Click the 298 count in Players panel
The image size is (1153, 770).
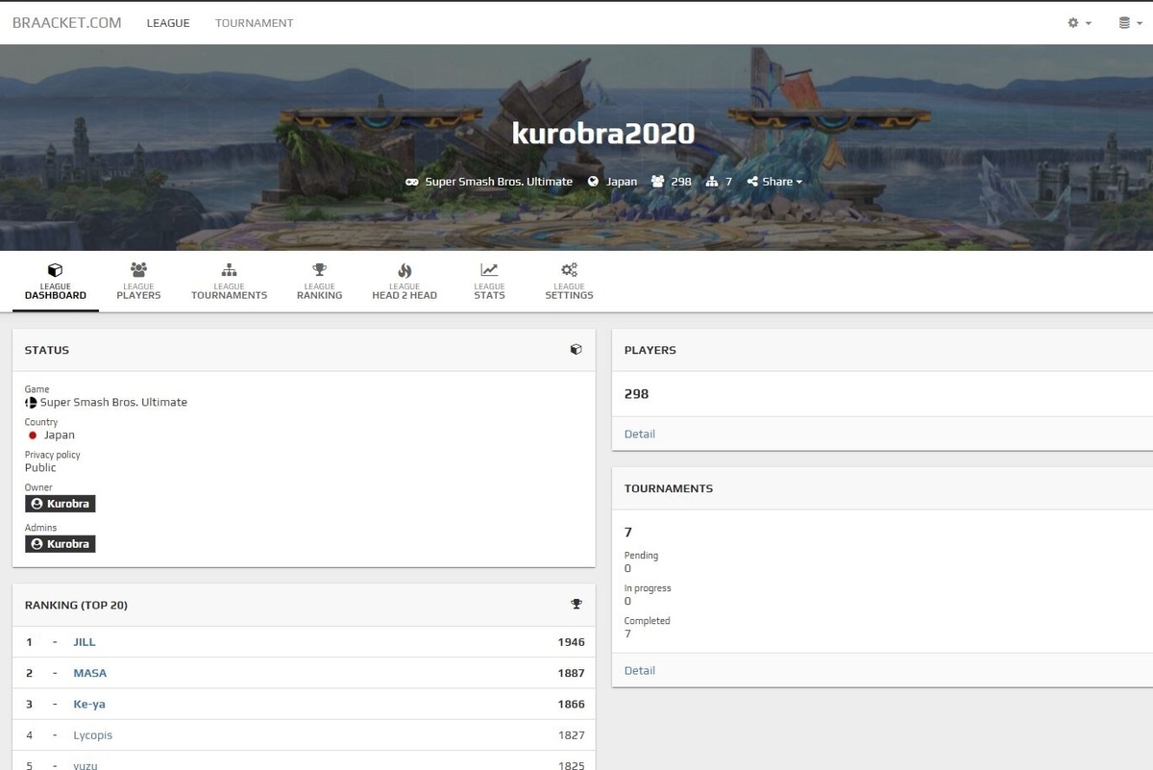(x=636, y=394)
